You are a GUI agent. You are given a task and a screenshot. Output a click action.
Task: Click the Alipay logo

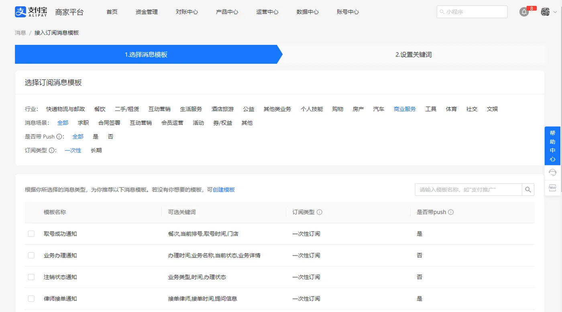[x=31, y=12]
